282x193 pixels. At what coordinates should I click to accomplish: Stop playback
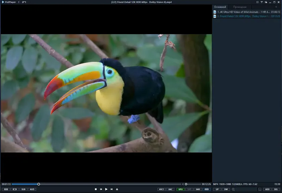coord(96,189)
